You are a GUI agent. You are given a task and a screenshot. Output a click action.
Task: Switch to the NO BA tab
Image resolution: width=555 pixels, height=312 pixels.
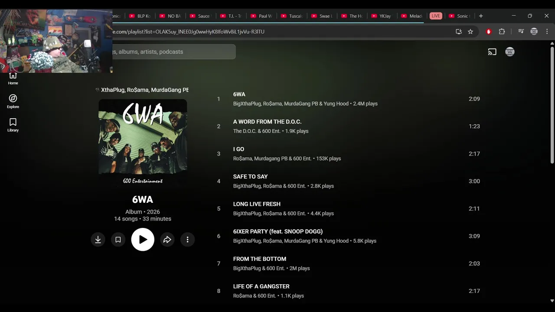(170, 16)
